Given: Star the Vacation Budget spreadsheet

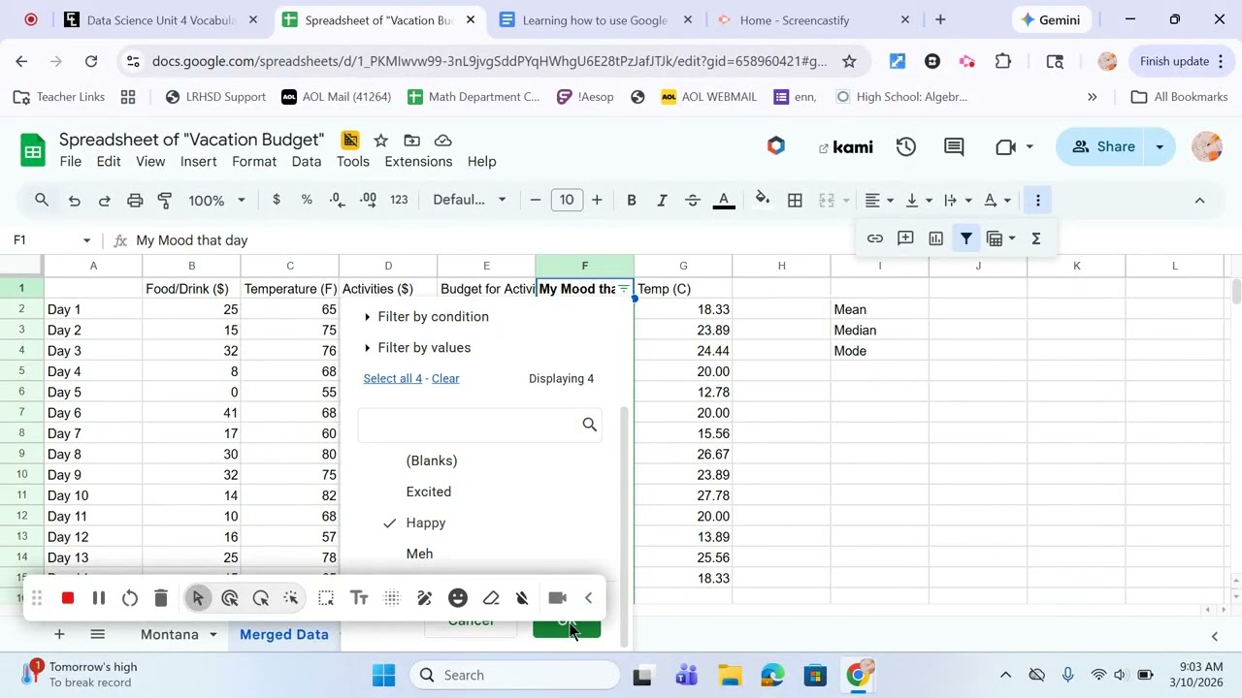Looking at the screenshot, I should (x=381, y=141).
